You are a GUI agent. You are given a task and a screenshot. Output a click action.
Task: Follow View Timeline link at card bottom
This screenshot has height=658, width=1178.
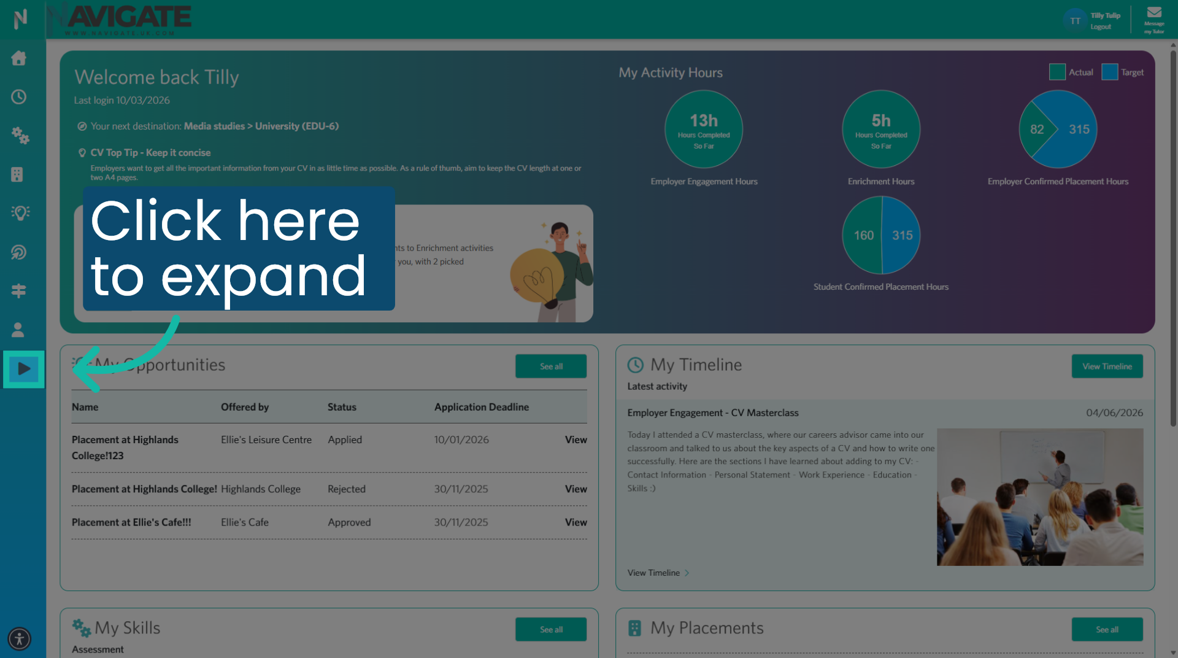[x=658, y=573]
